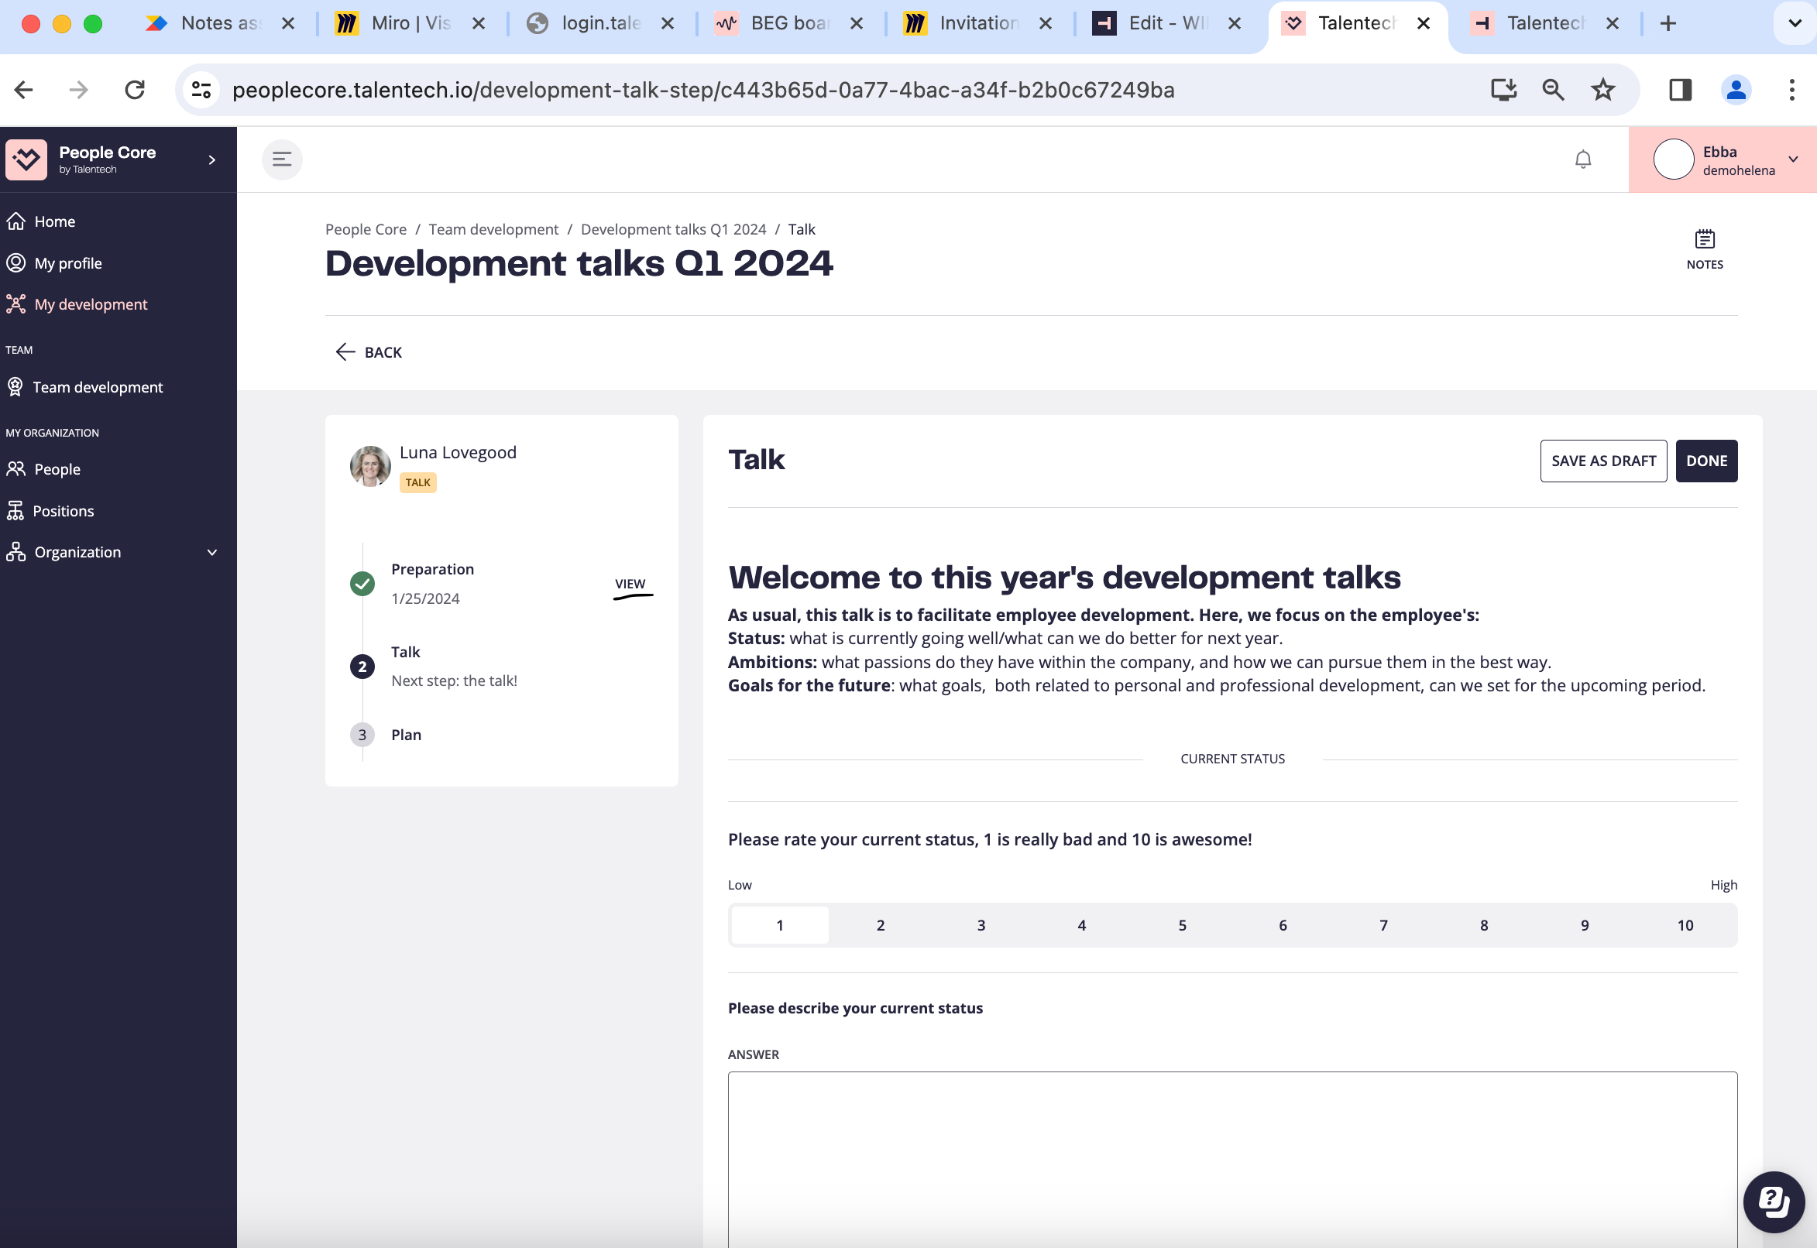The height and width of the screenshot is (1248, 1817).
Task: Switch to the login.tale browser tab
Action: (601, 23)
